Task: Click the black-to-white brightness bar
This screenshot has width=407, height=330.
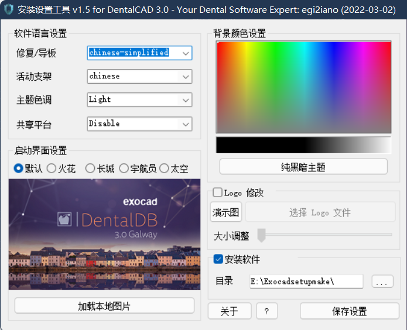Action: click(x=303, y=145)
